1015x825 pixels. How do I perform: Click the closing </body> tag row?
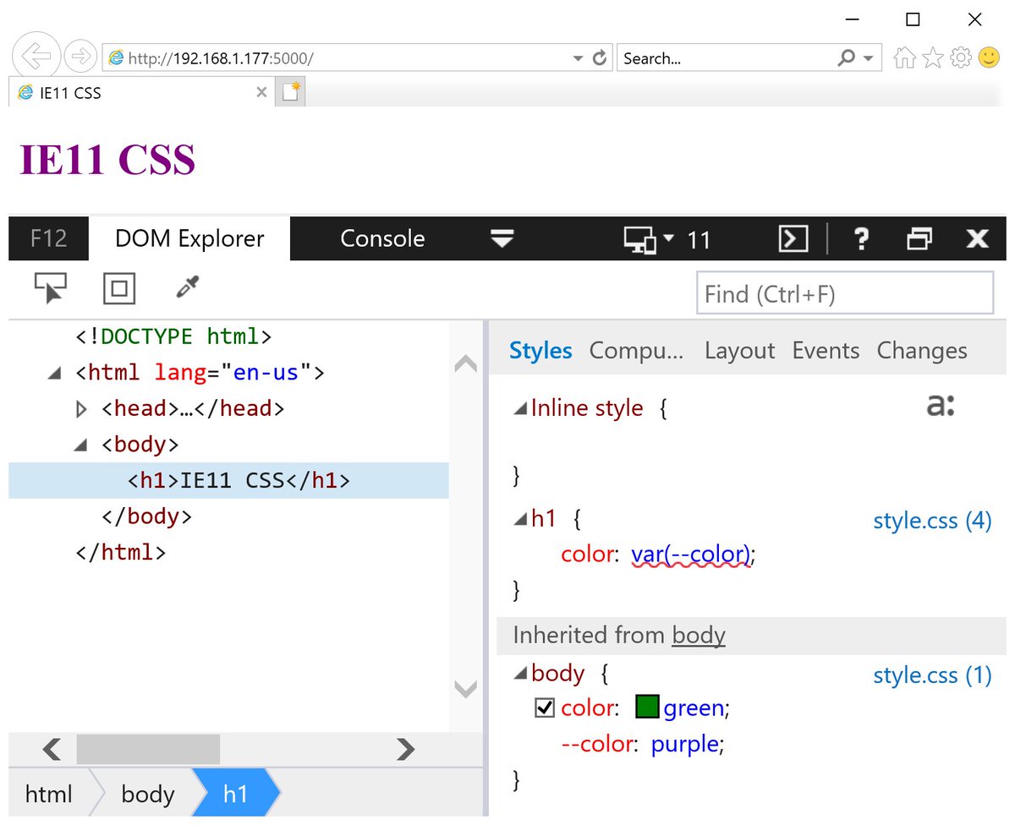point(146,516)
